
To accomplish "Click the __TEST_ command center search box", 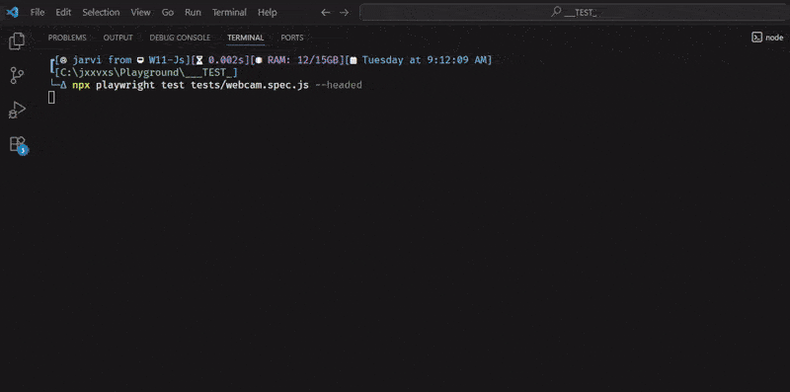I will pyautogui.click(x=575, y=13).
